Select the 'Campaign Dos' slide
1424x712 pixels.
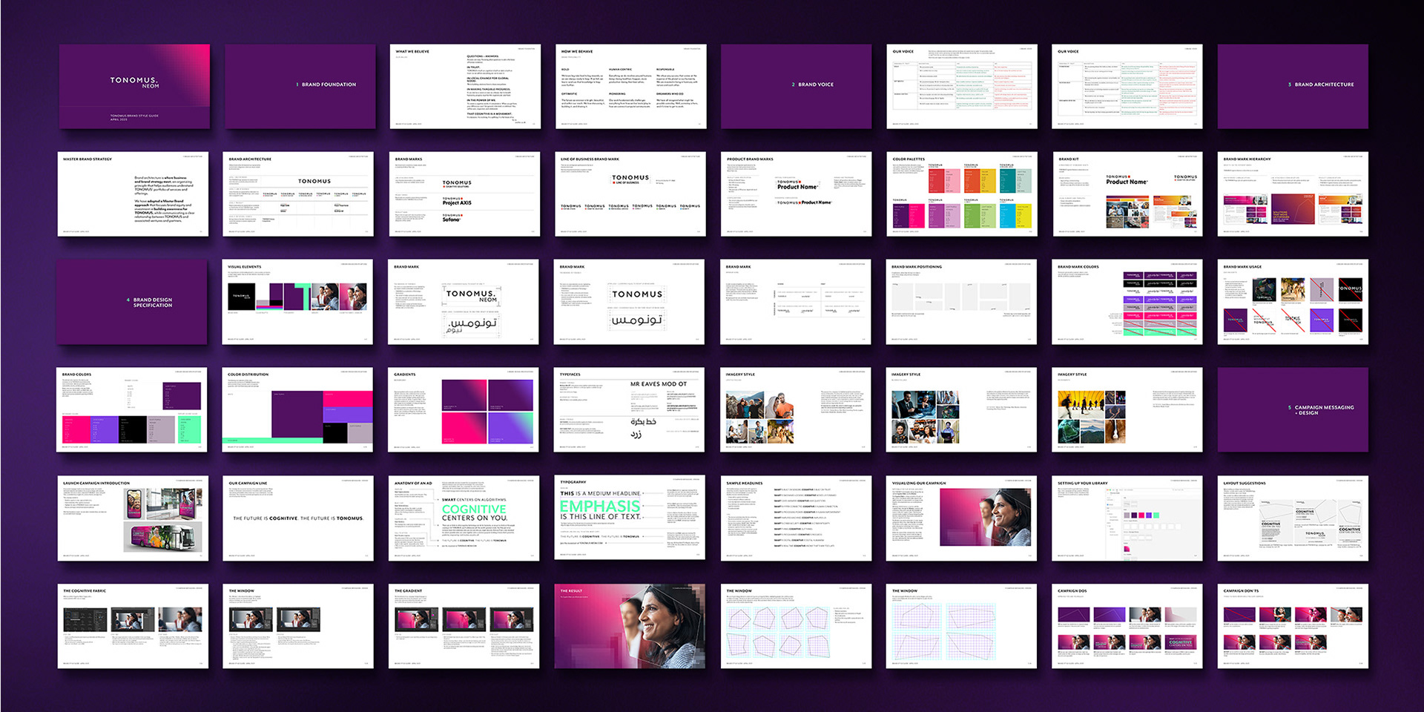tap(1127, 626)
